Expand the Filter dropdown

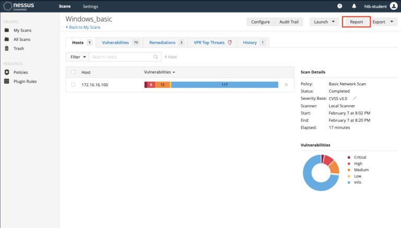pos(77,56)
